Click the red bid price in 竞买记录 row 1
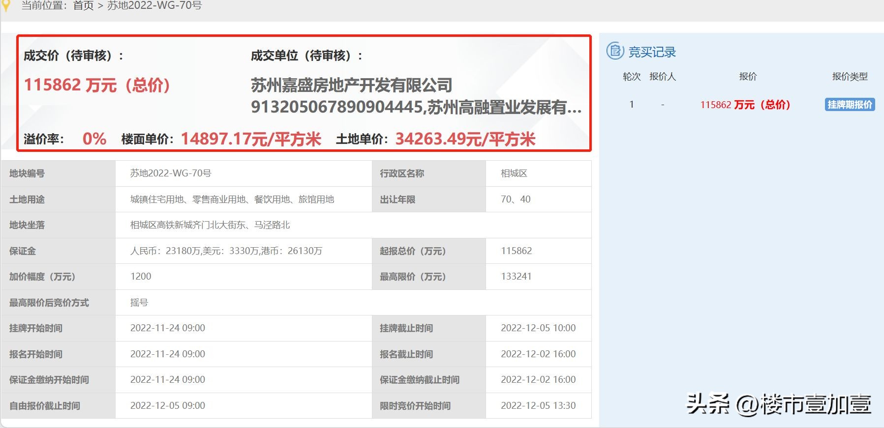Image resolution: width=884 pixels, height=428 pixels. 745,105
